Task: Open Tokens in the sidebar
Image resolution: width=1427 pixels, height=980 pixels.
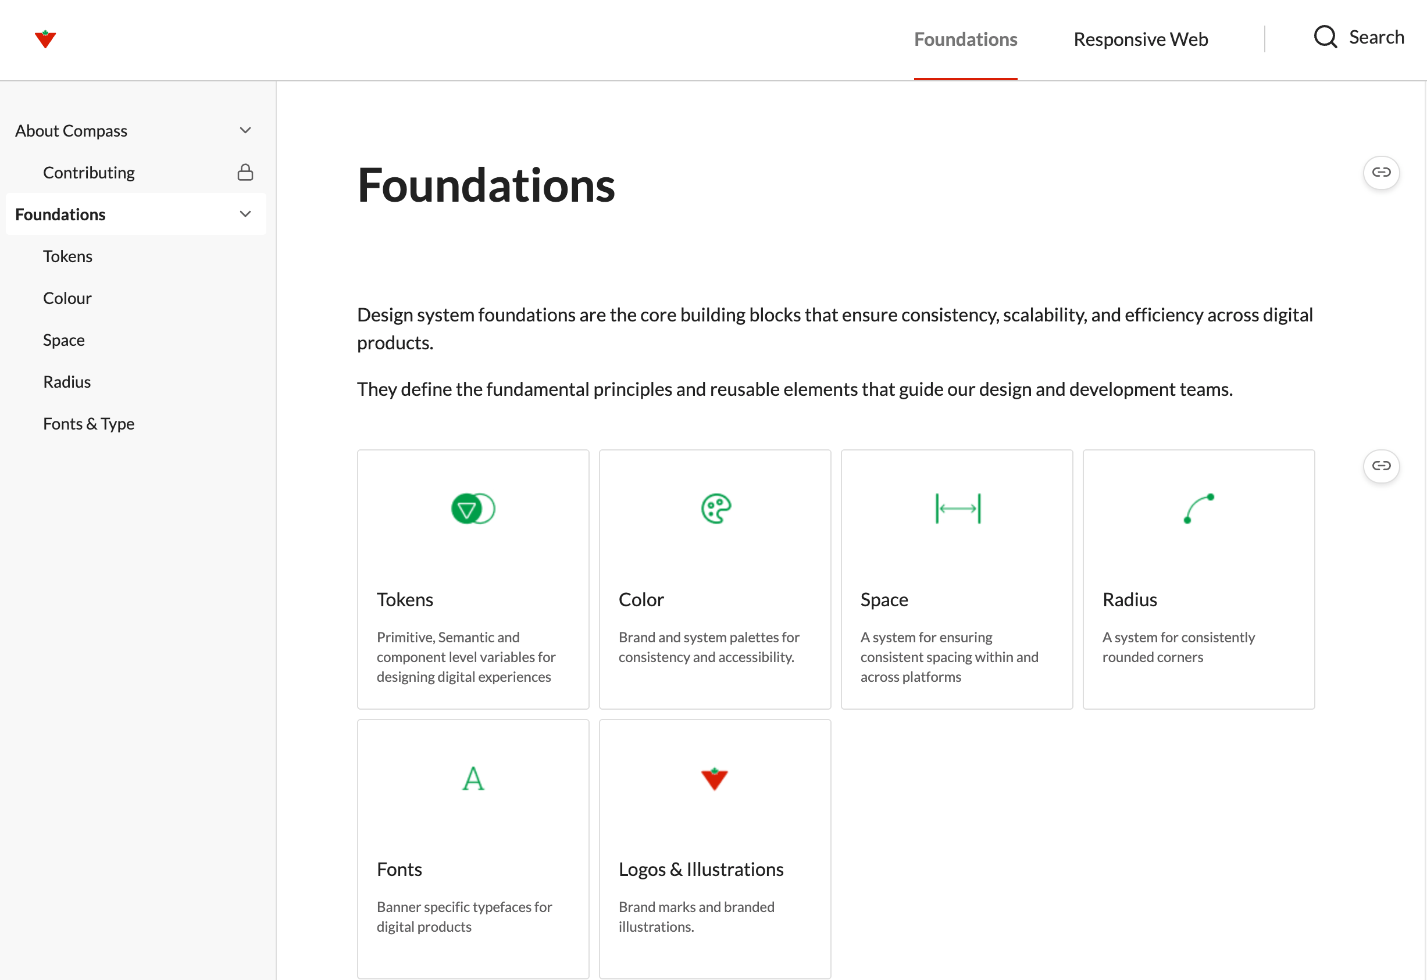Action: point(67,256)
